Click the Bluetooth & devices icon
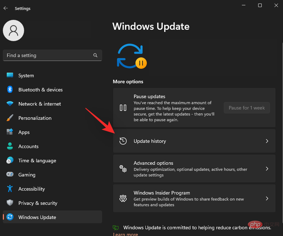Viewport: 283px width, 236px height. [10, 90]
